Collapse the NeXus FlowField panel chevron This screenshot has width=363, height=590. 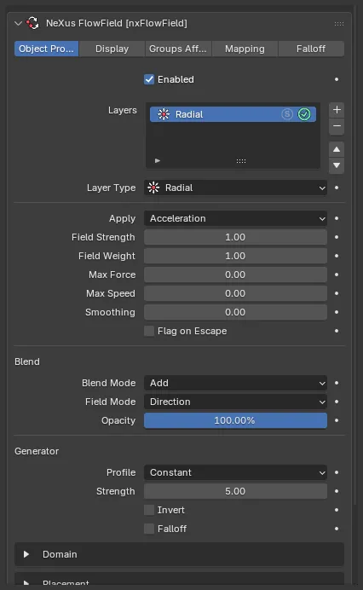point(18,23)
